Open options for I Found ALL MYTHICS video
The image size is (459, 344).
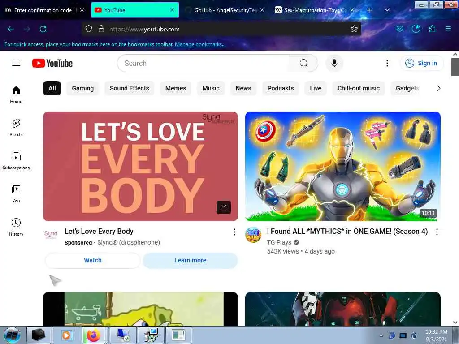tap(437, 232)
